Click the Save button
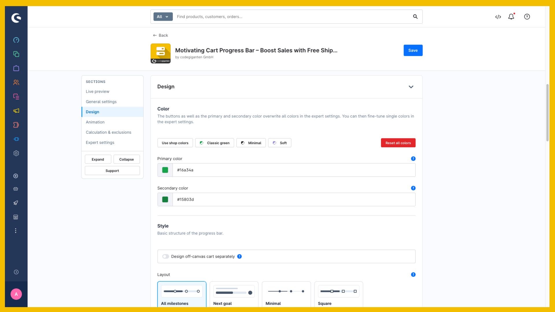 coord(413,50)
